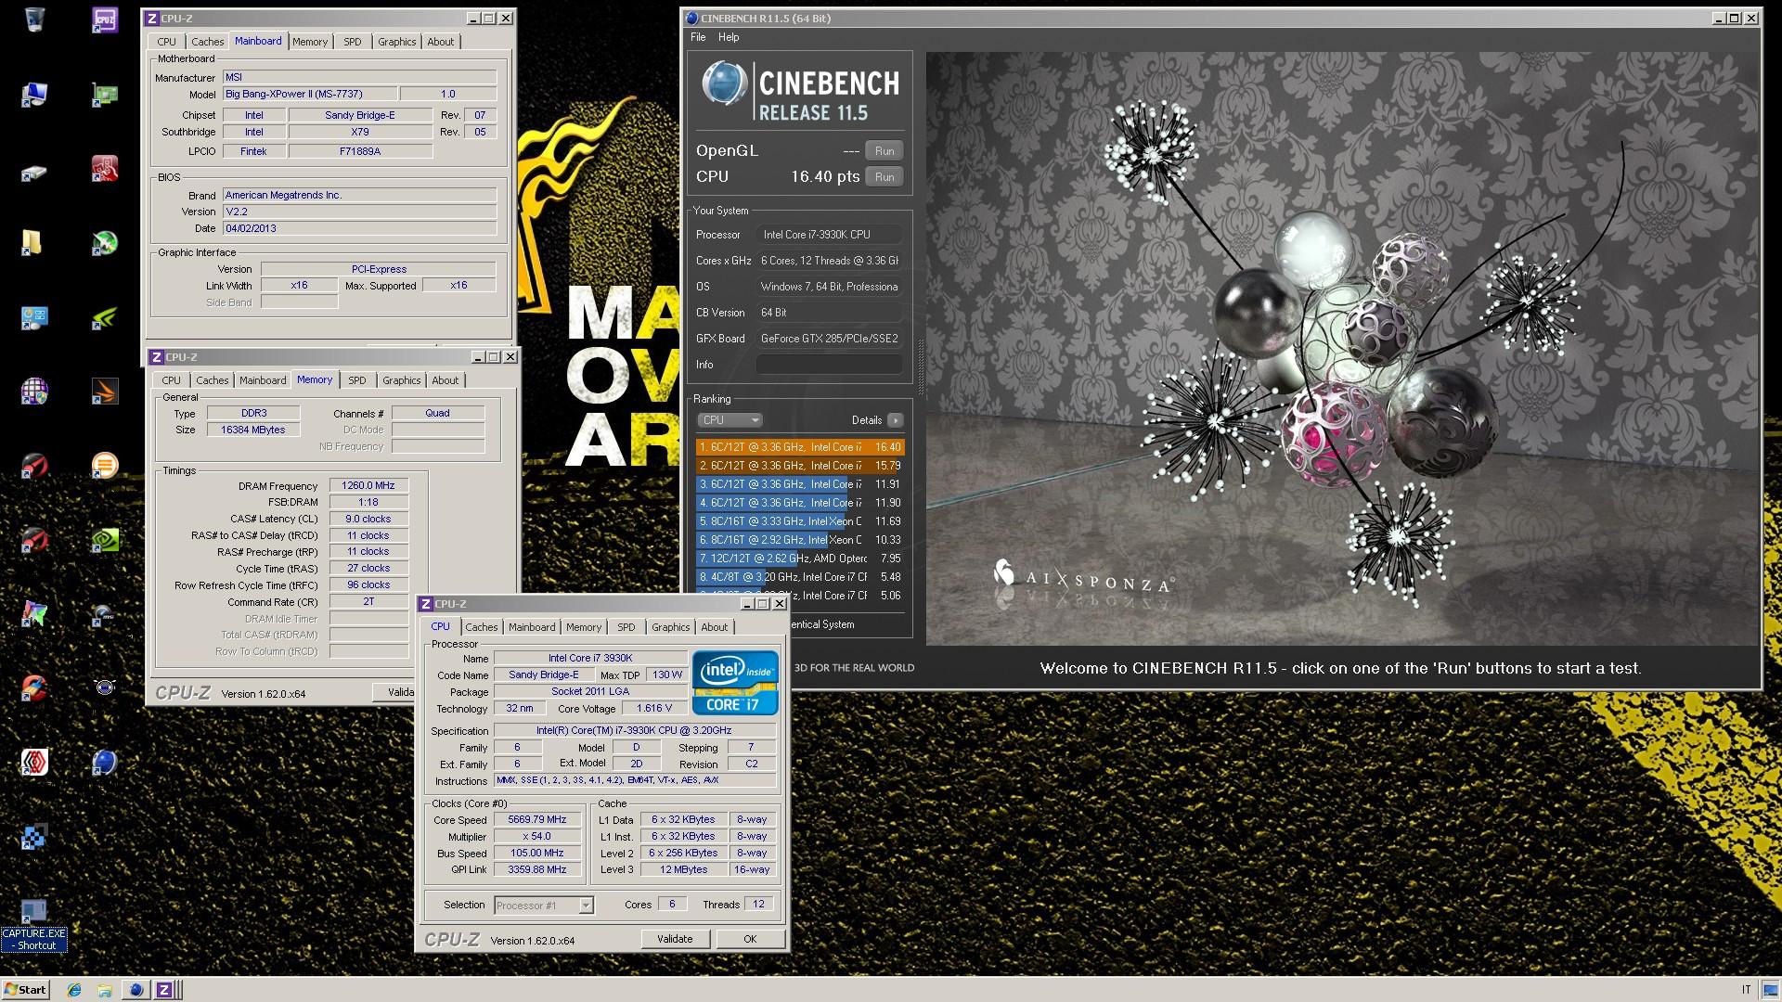The height and width of the screenshot is (1002, 1782).
Task: Open the hard drive desktop shortcut
Action: [34, 171]
